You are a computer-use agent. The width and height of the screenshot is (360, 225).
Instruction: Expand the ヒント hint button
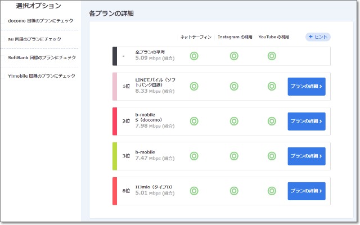pyautogui.click(x=318, y=37)
